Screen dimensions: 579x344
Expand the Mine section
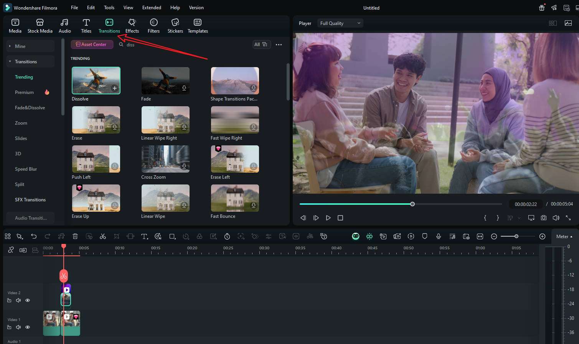30,46
